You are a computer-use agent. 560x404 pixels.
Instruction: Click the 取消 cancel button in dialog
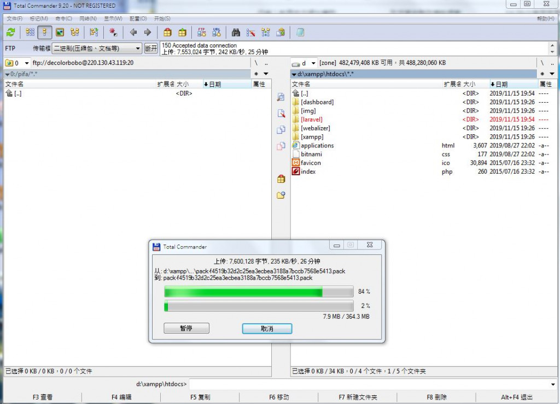coord(267,329)
